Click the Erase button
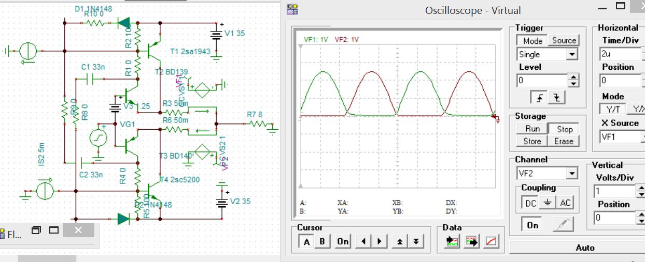Image resolution: width=645 pixels, height=262 pixels. [x=564, y=141]
